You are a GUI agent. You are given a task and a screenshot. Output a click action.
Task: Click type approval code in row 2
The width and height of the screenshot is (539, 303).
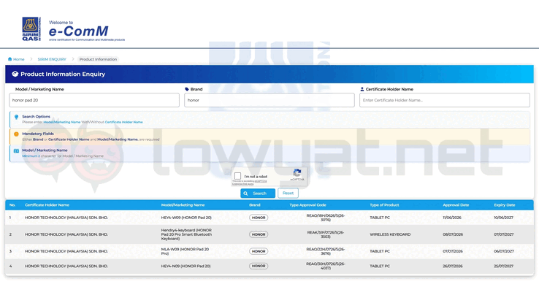[326, 234]
